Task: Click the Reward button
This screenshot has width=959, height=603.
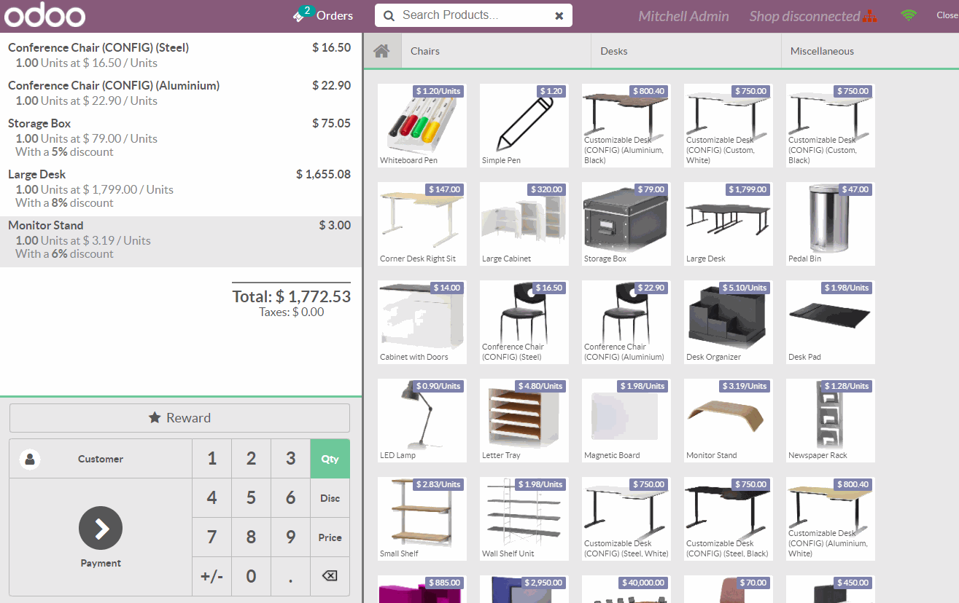Action: click(x=179, y=417)
